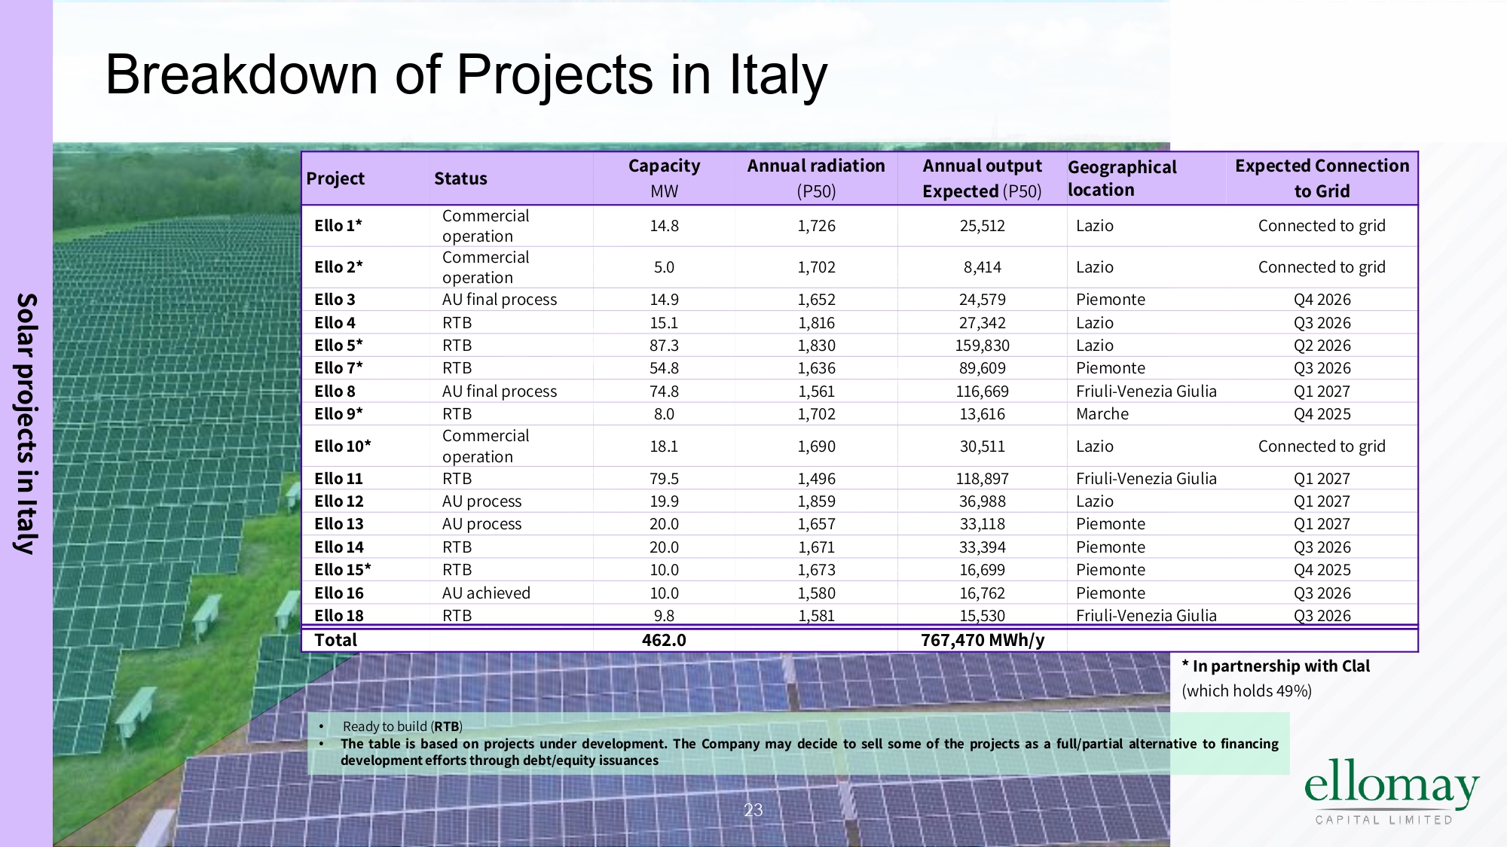The width and height of the screenshot is (1507, 847).
Task: Click the Total capacity 462.0 cell
Action: (x=664, y=640)
